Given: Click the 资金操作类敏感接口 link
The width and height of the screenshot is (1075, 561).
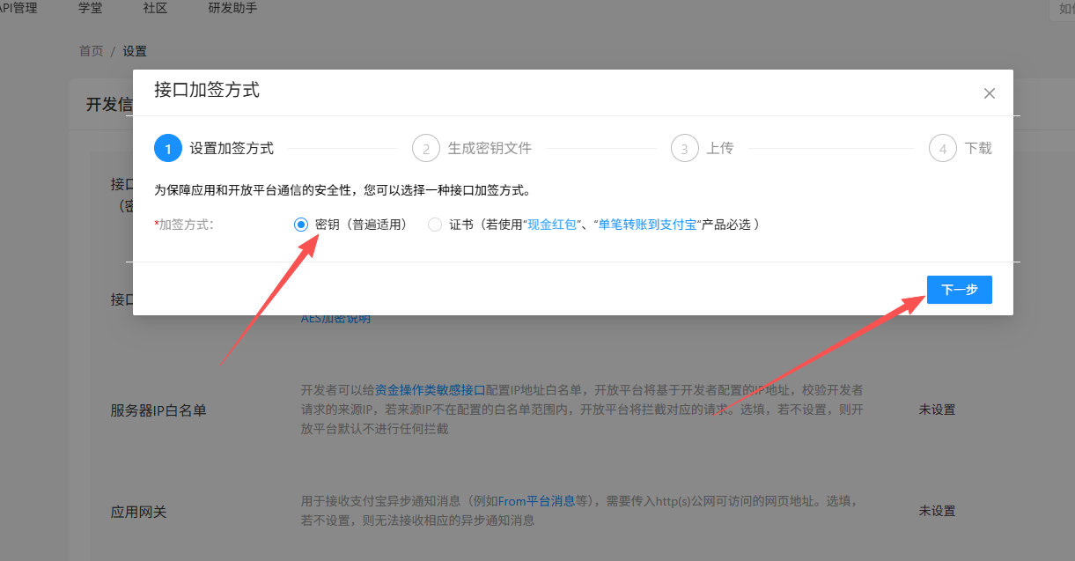Looking at the screenshot, I should [431, 389].
